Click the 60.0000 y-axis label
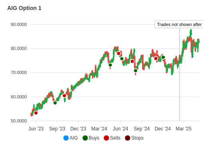212x152 pixels. point(19,97)
